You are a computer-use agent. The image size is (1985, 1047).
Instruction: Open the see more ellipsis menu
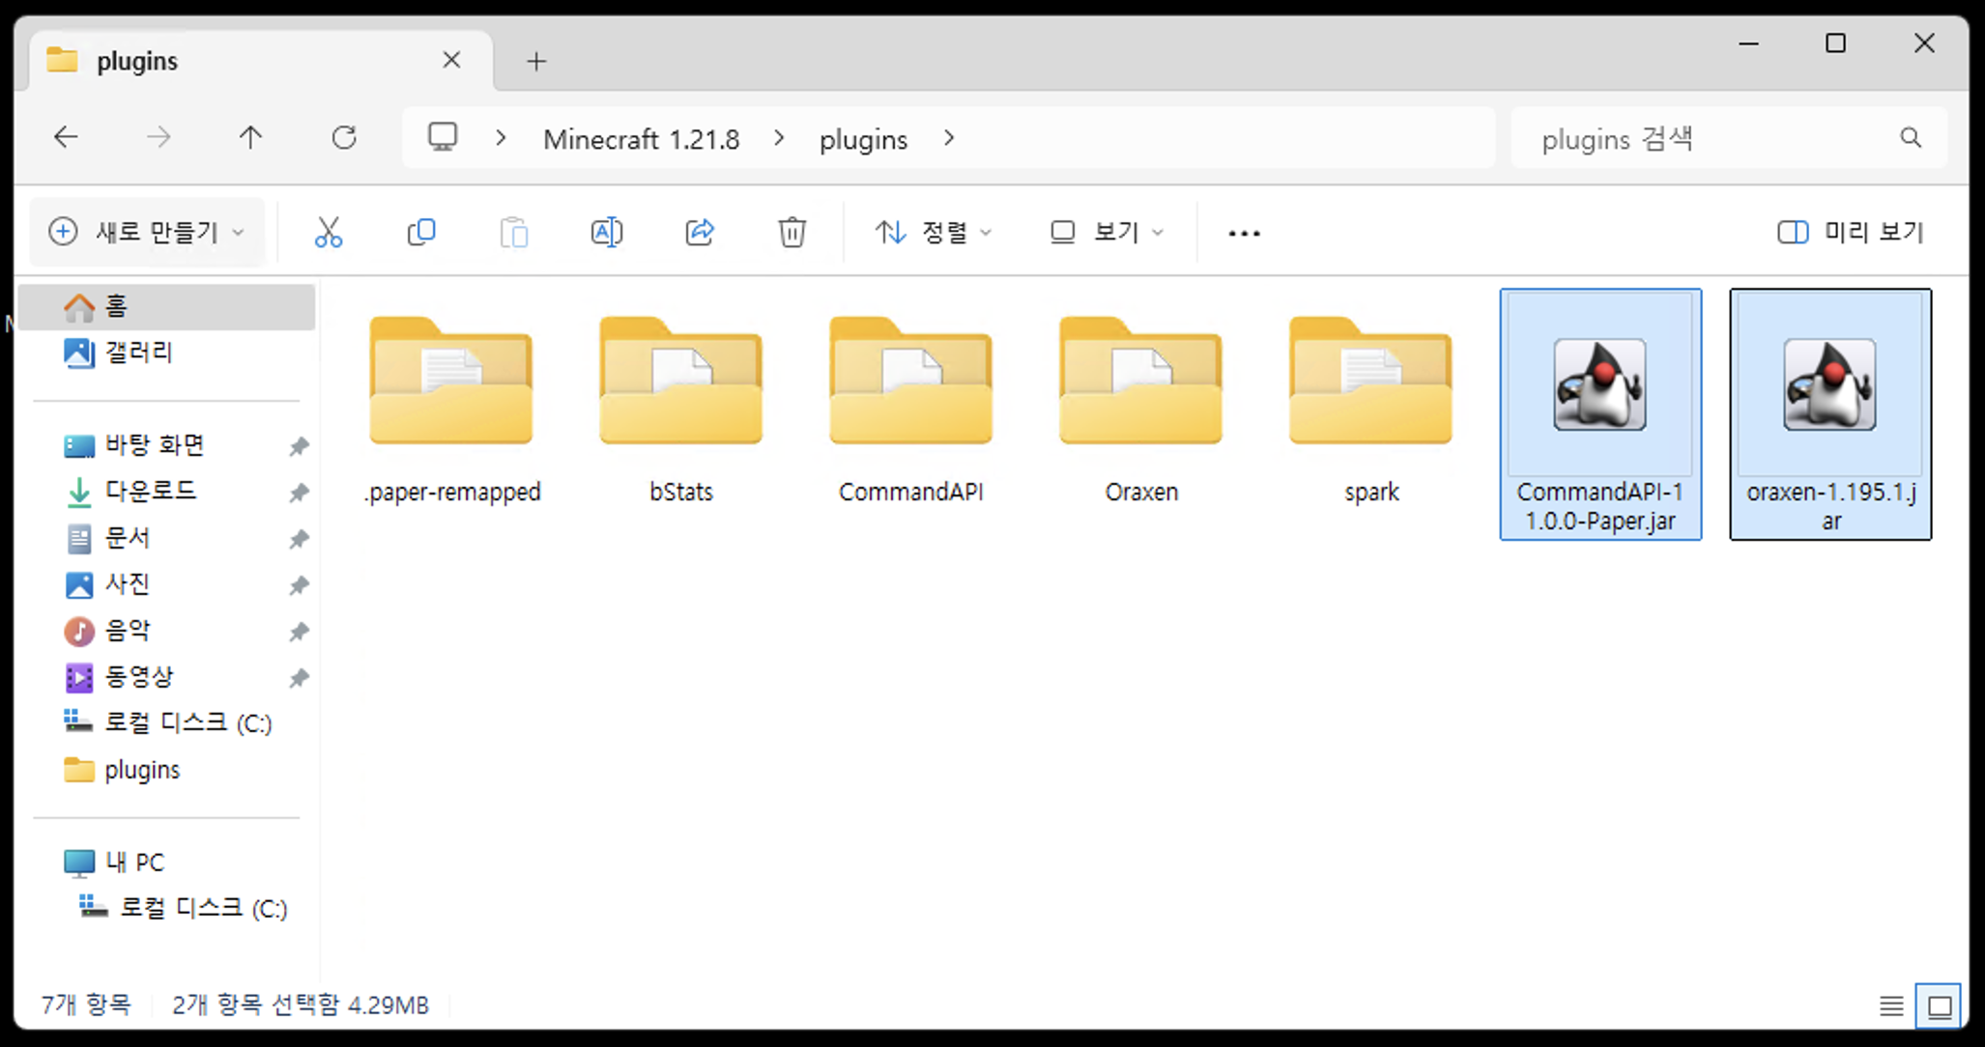1244,233
